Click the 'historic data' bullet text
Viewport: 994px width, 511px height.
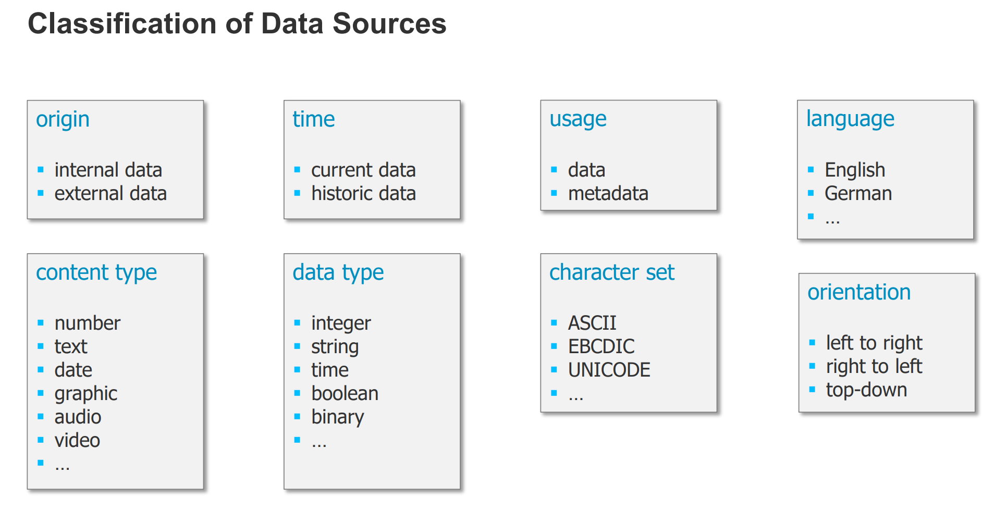coord(363,193)
